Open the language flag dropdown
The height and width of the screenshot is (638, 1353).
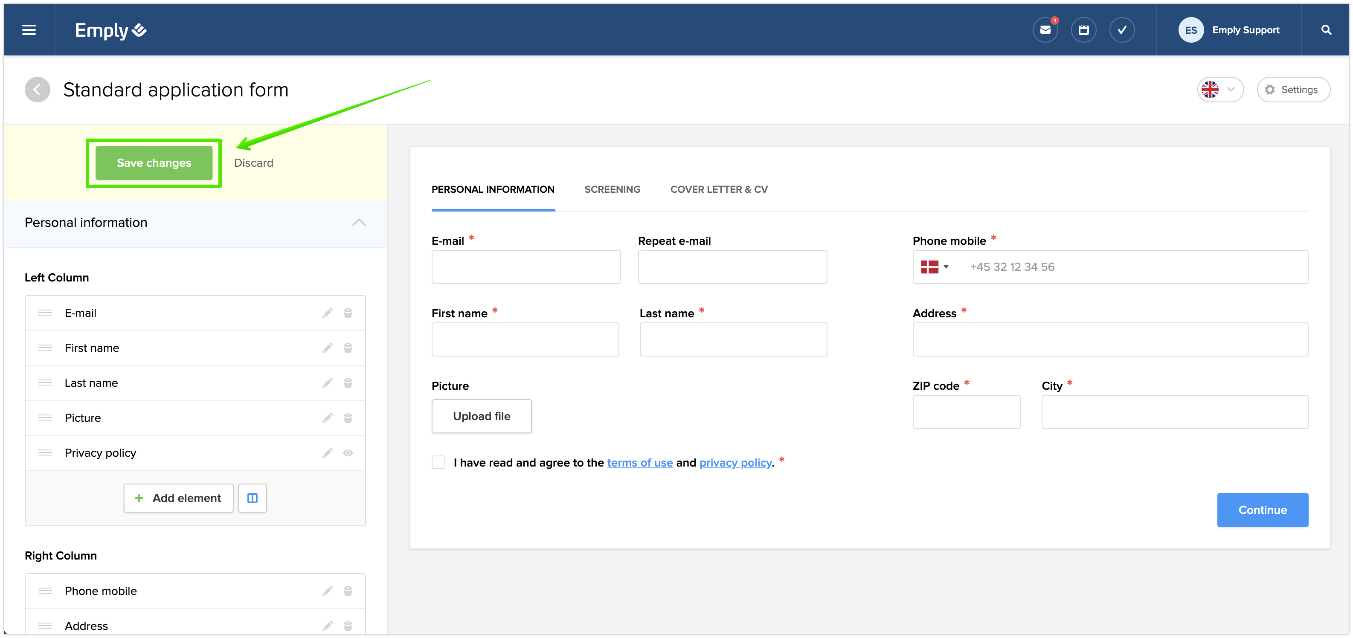(1219, 90)
